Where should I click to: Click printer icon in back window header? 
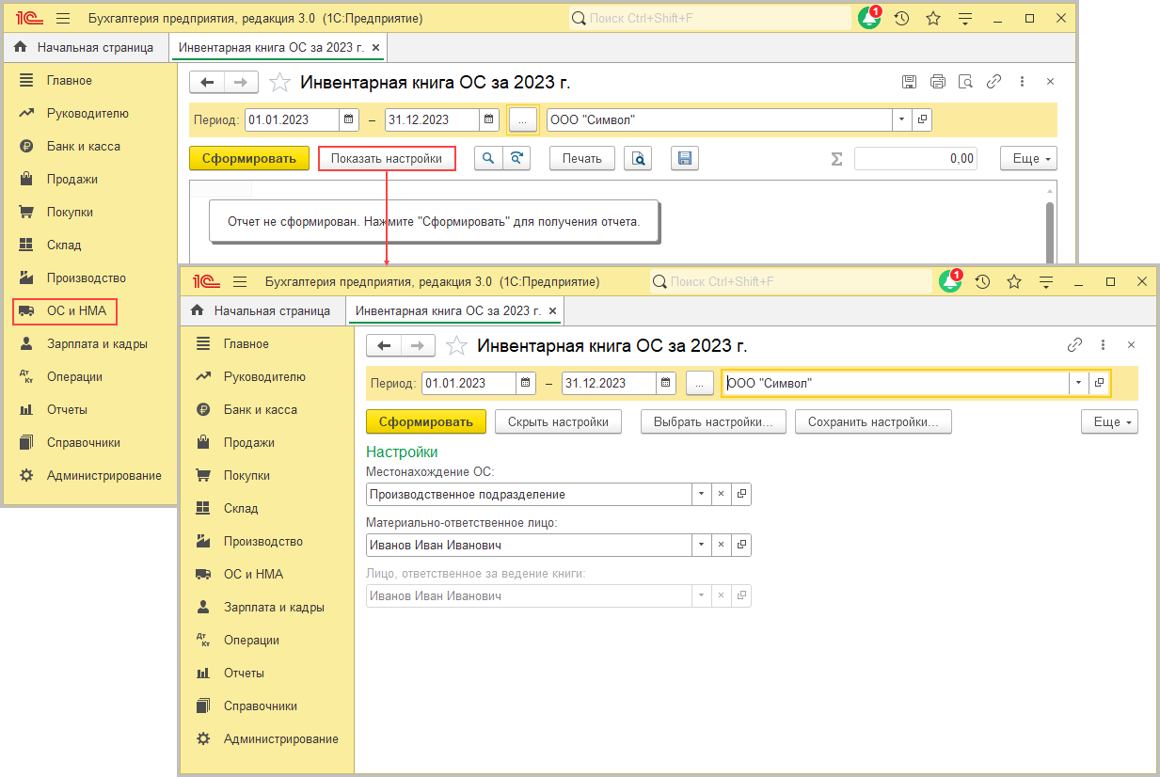coord(937,82)
